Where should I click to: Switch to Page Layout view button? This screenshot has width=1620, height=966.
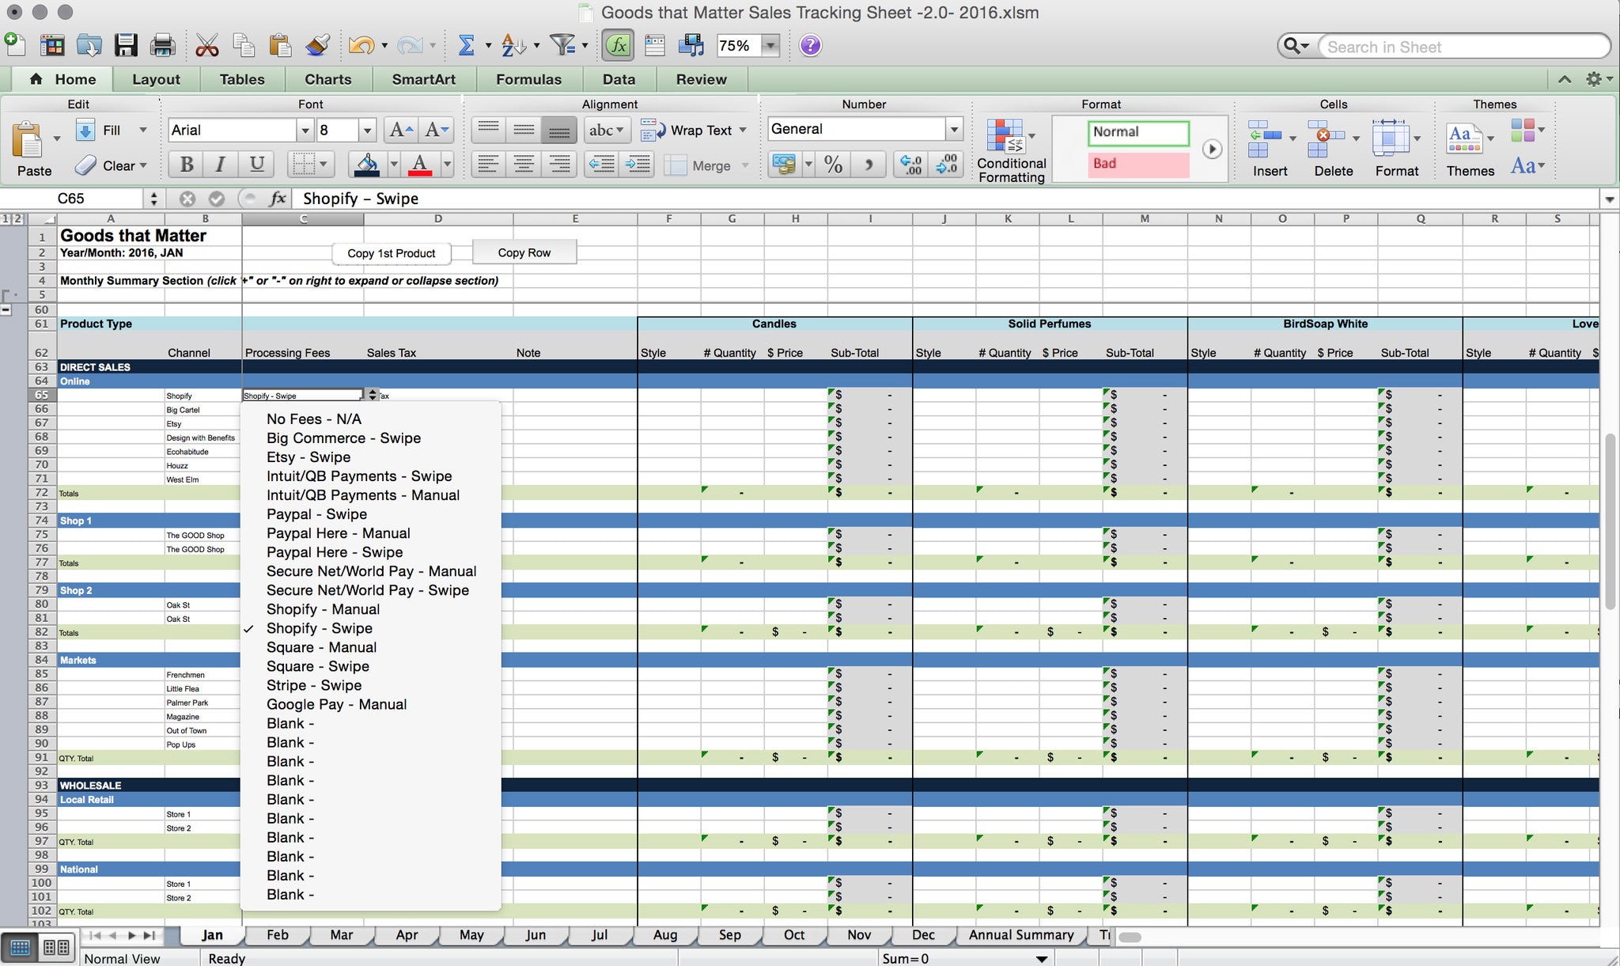point(55,947)
